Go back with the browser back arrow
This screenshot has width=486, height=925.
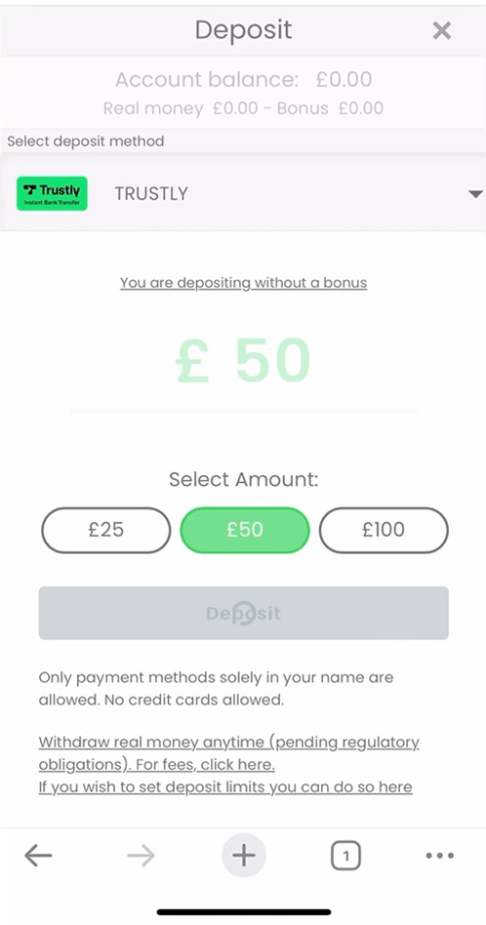(x=38, y=855)
